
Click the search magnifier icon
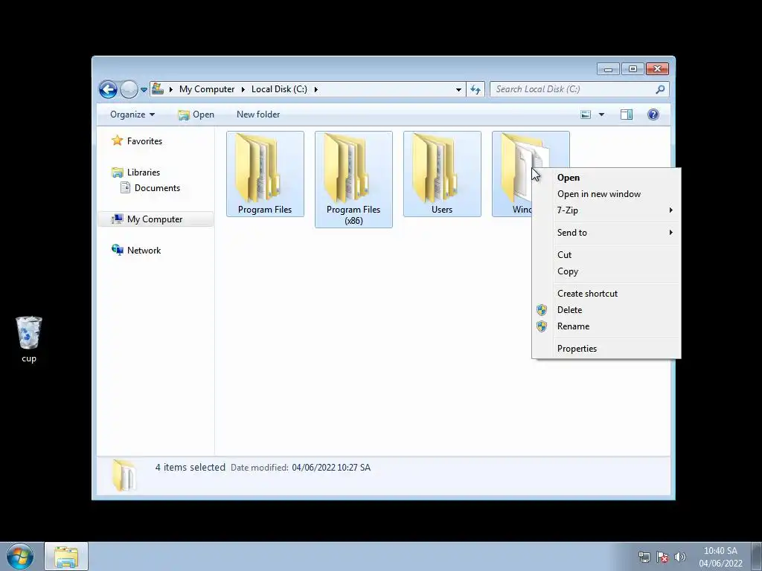660,89
